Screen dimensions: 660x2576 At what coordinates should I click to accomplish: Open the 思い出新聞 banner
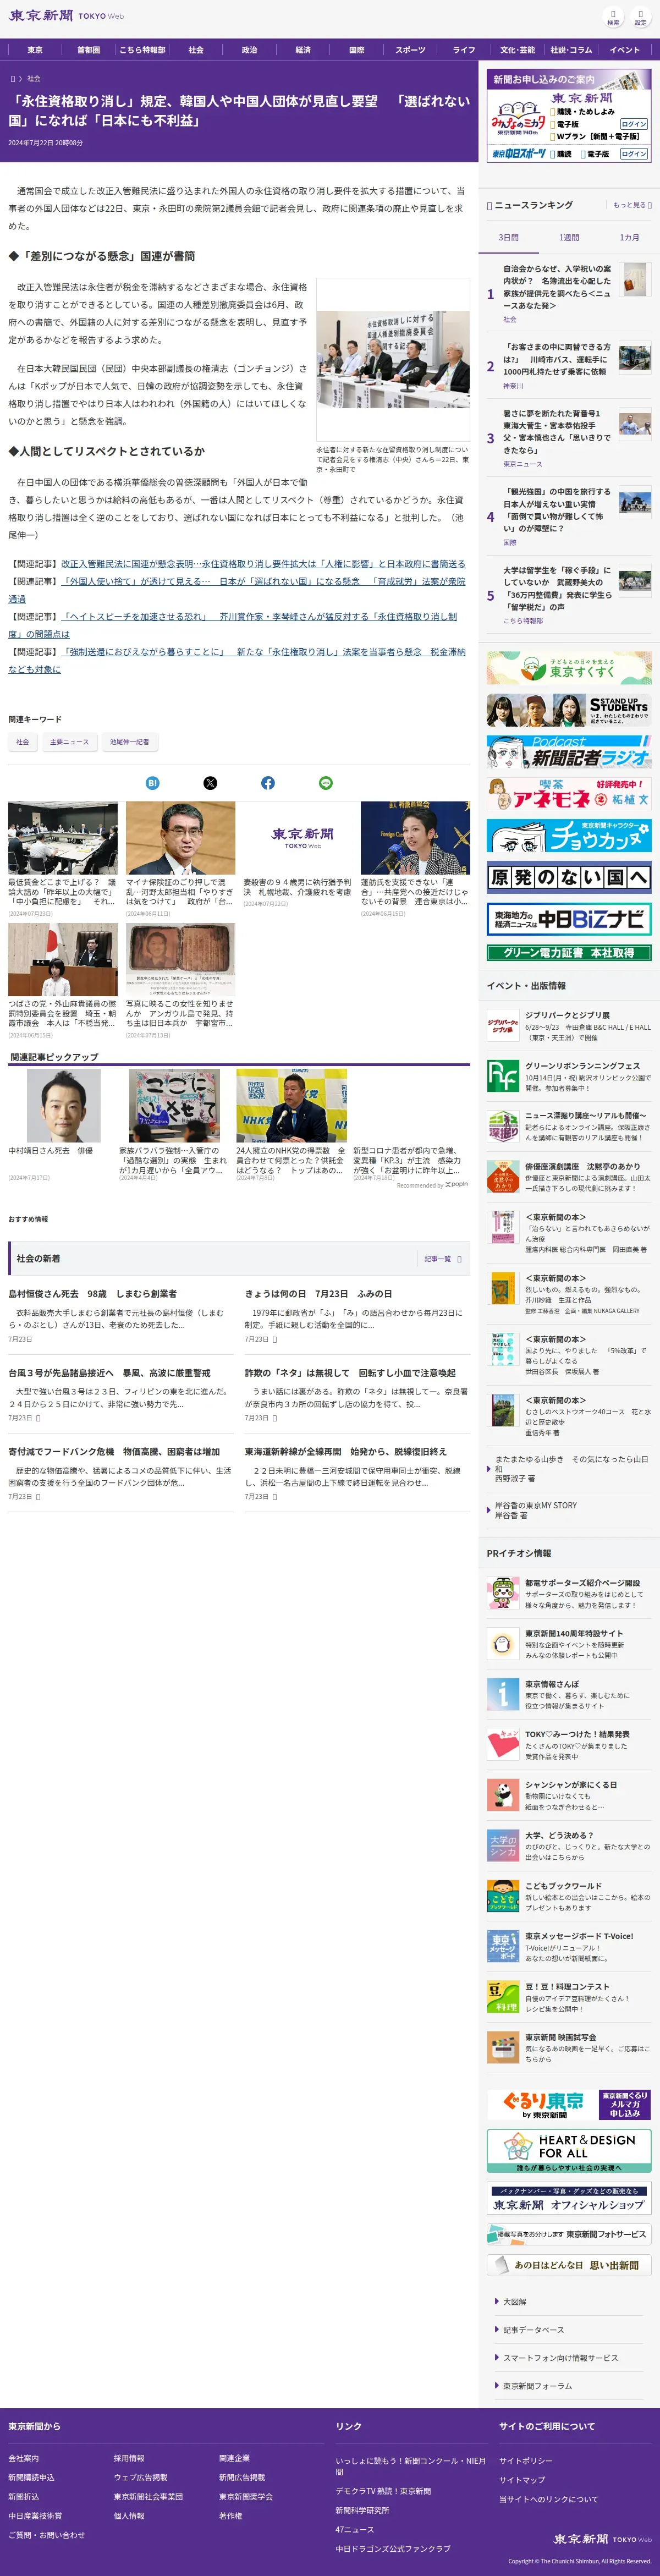[569, 2265]
